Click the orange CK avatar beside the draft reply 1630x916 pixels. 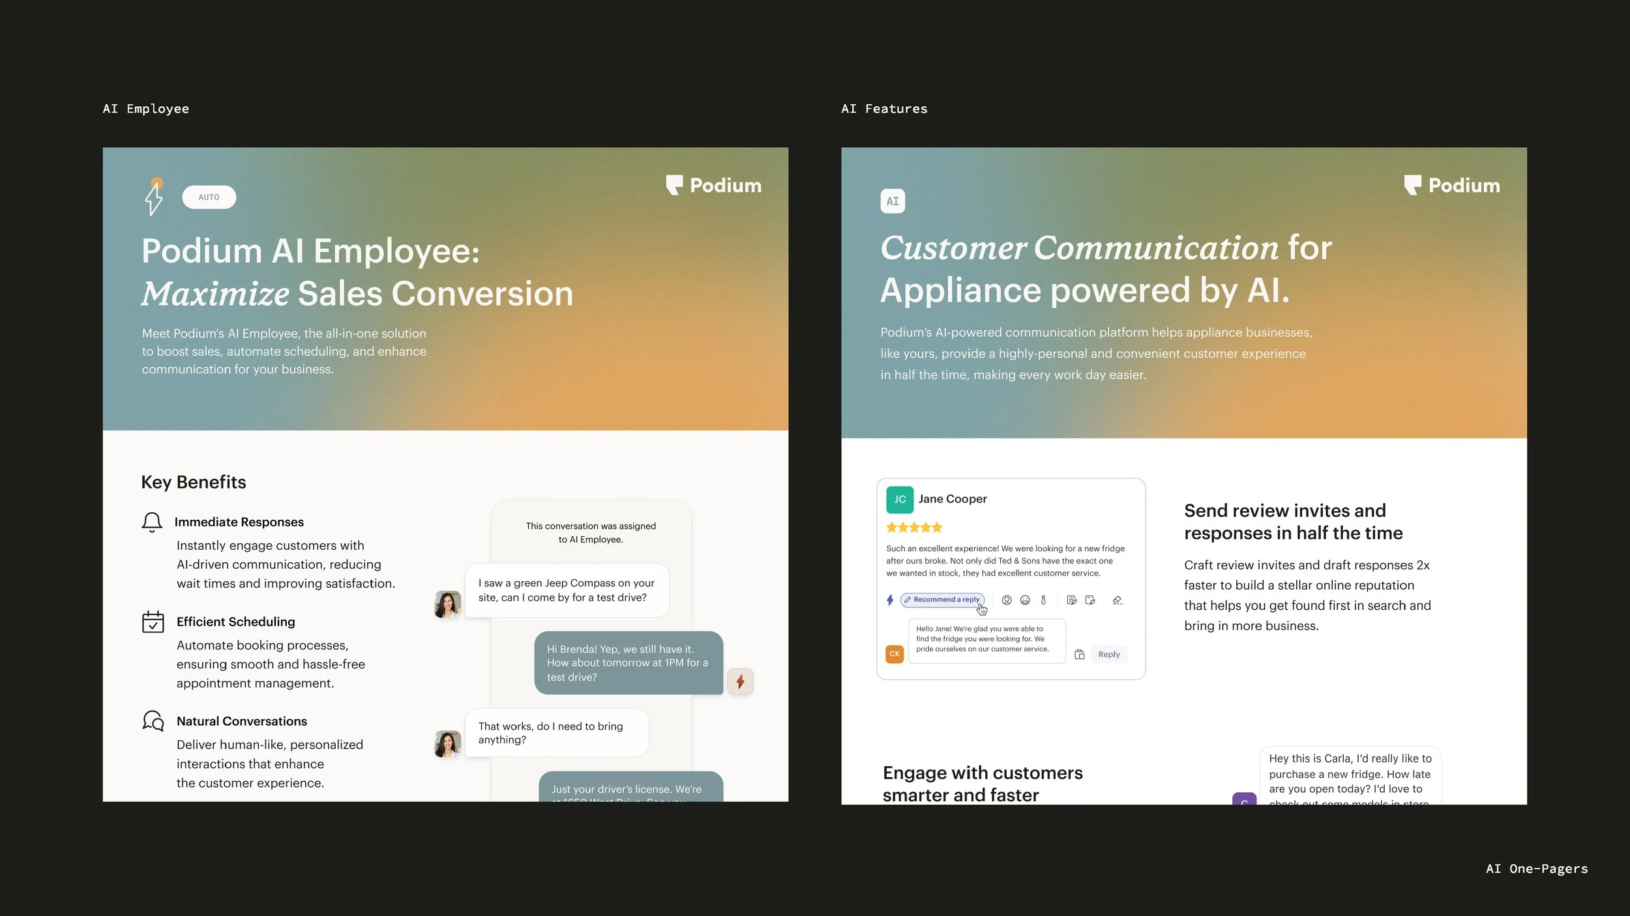(895, 654)
